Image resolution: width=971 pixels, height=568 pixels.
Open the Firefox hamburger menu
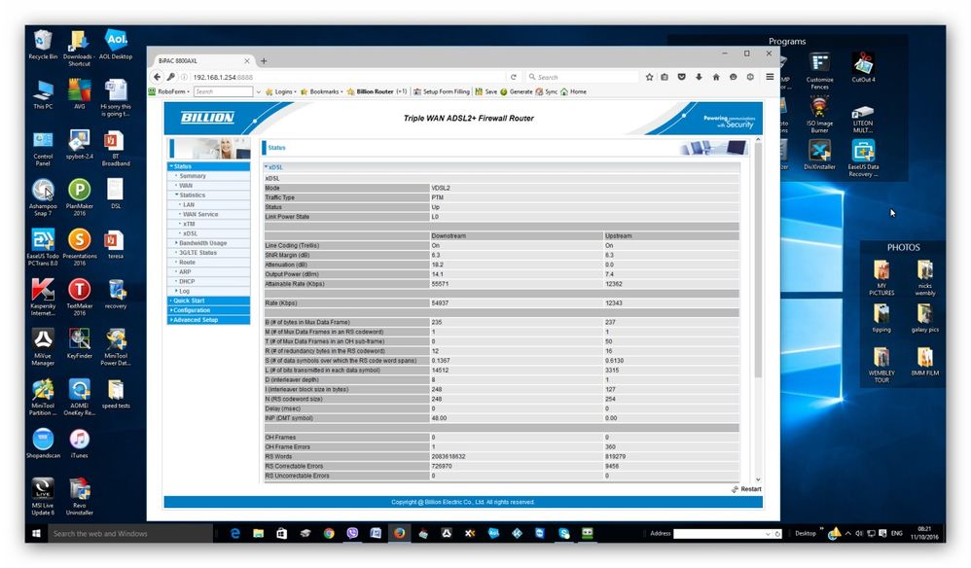tap(770, 77)
